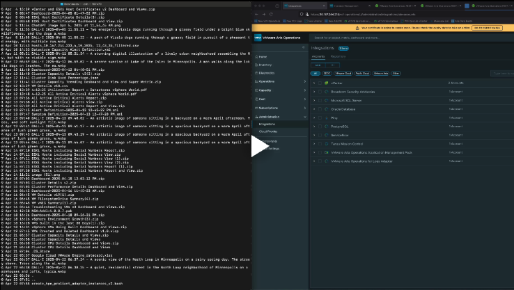Viewport: 514px width, 290px height.
Task: Select the second browser tab
Action: point(350,6)
